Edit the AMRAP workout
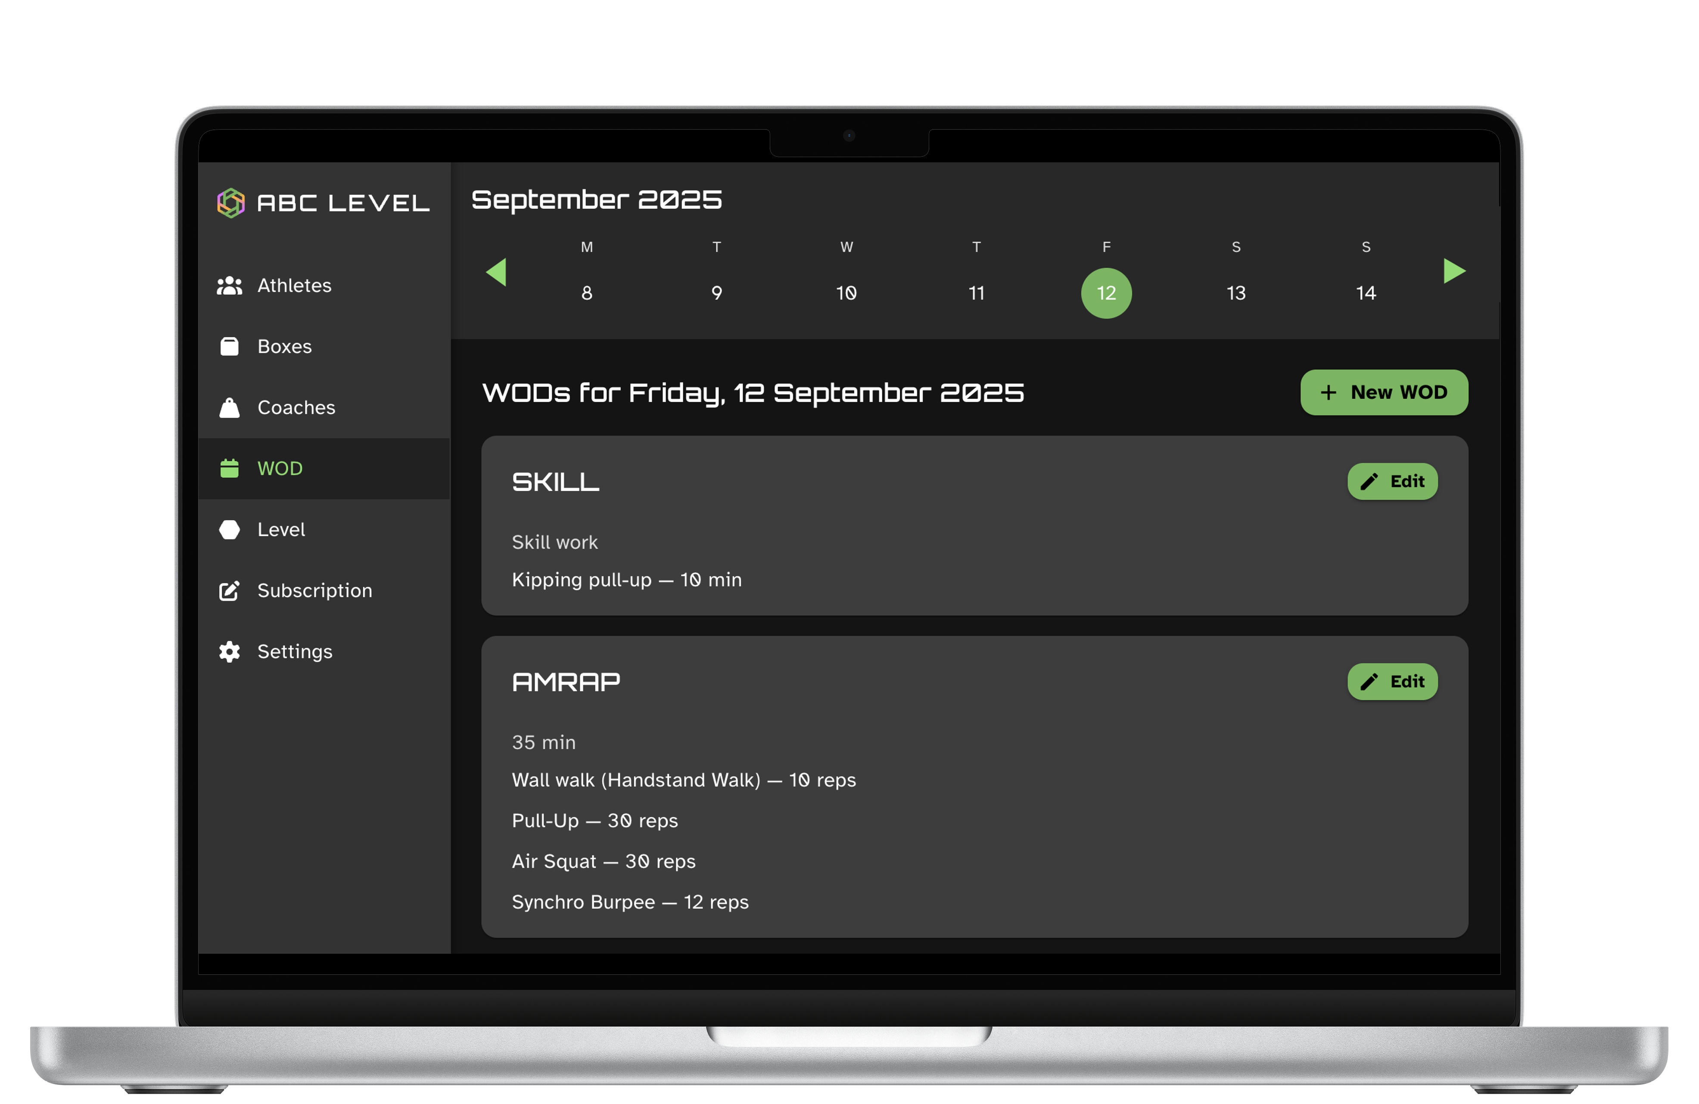Screen dimensions: 1699x1104 tap(1392, 682)
